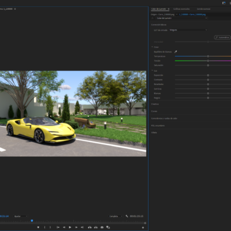The height and width of the screenshot is (231, 231).
Task: Click the fx toggle icon beside Lumetri effect dropdown
Action: pos(152,18)
